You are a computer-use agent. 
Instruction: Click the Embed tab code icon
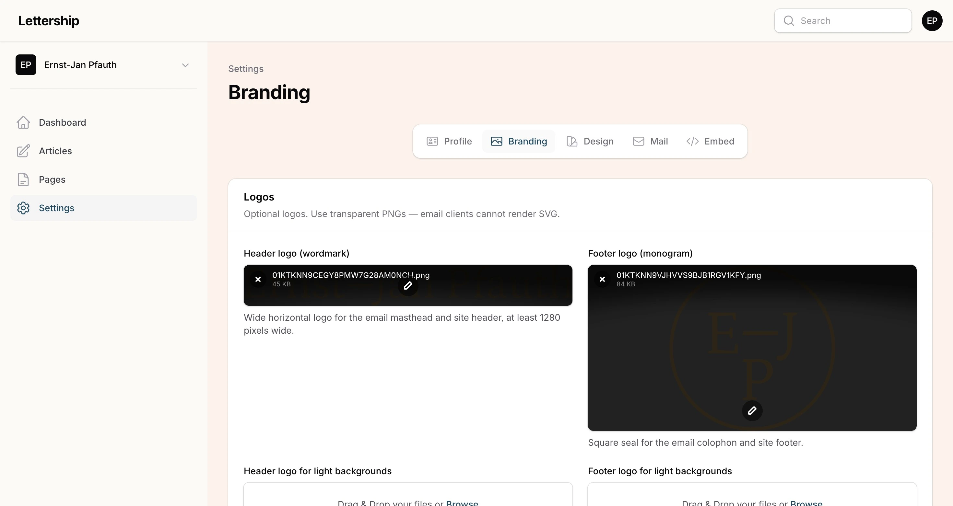pyautogui.click(x=693, y=141)
